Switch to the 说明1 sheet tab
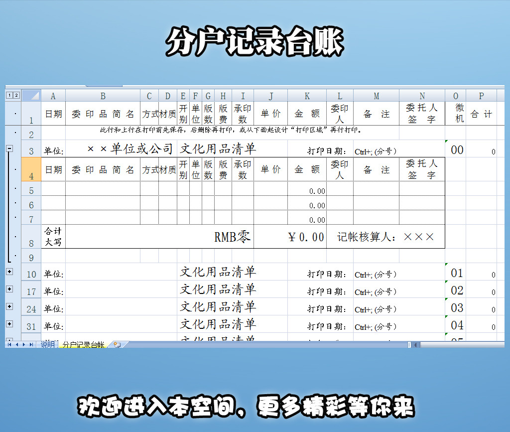The height and width of the screenshot is (432, 510). pos(48,343)
